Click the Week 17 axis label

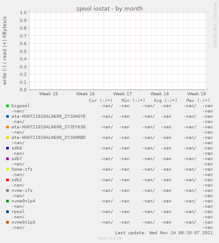pos(122,94)
